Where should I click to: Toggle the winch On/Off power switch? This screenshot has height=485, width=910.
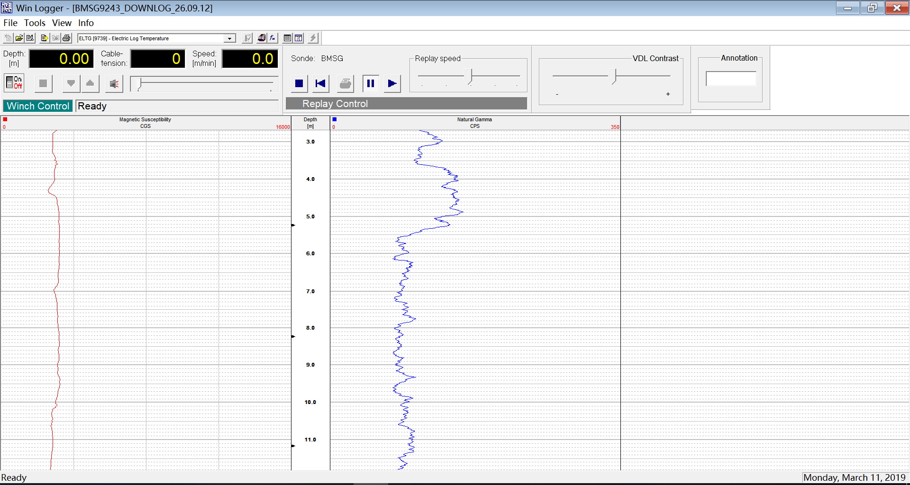point(14,83)
